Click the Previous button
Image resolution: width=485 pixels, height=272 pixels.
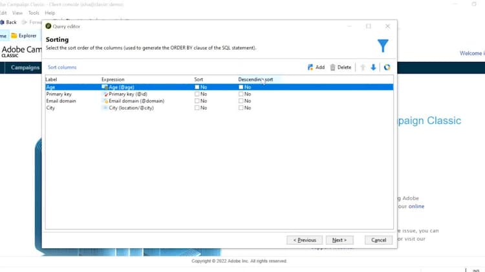[x=305, y=240]
